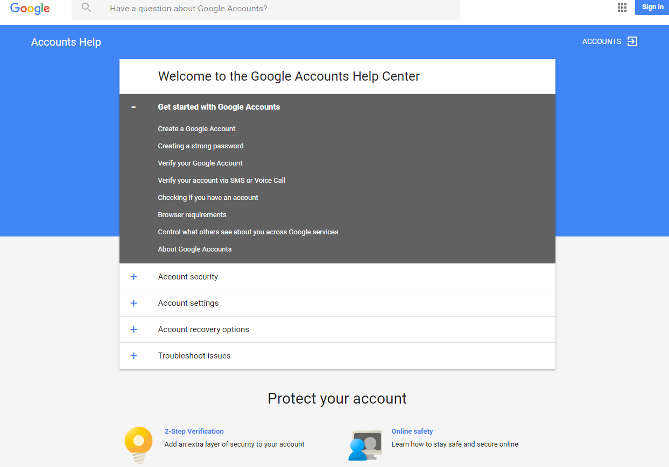Screen dimensions: 669x467
Task: Open Browser requirements help article
Action: coord(192,215)
